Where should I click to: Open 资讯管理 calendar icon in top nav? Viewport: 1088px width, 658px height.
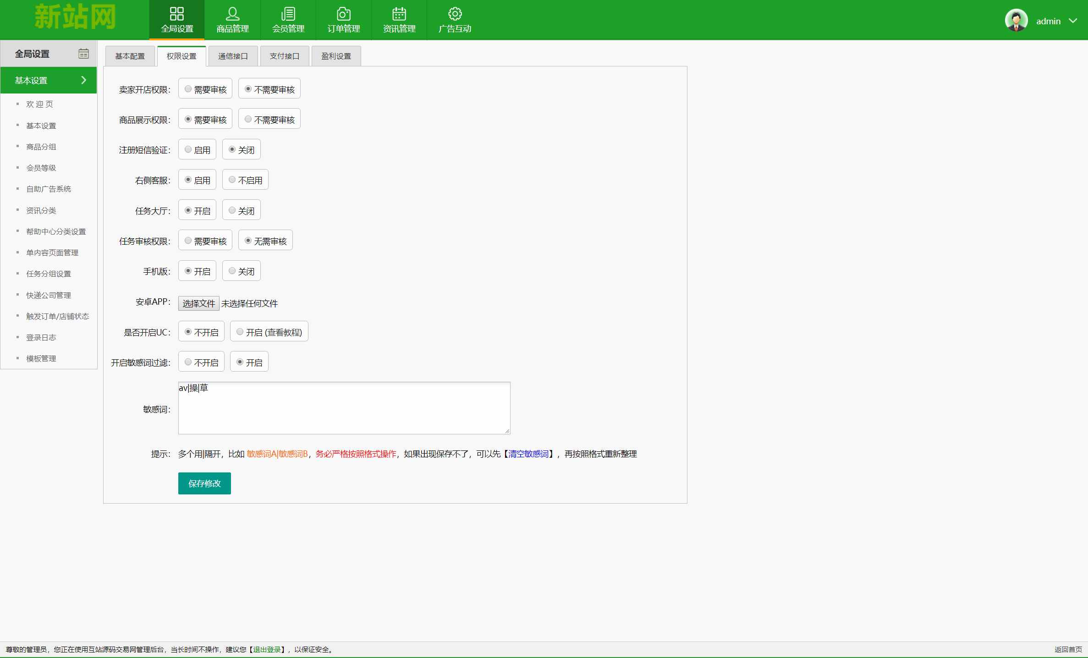(x=399, y=14)
